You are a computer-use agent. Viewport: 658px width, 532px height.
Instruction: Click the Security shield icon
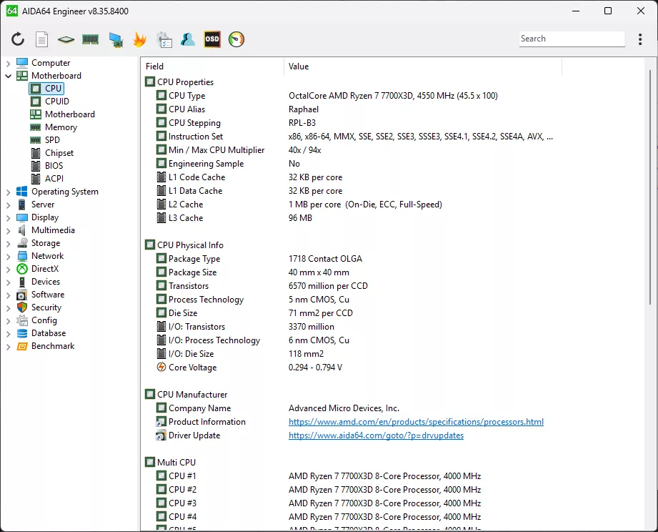click(x=22, y=307)
